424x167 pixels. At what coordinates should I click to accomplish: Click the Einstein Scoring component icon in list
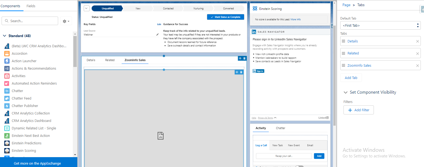7,151
